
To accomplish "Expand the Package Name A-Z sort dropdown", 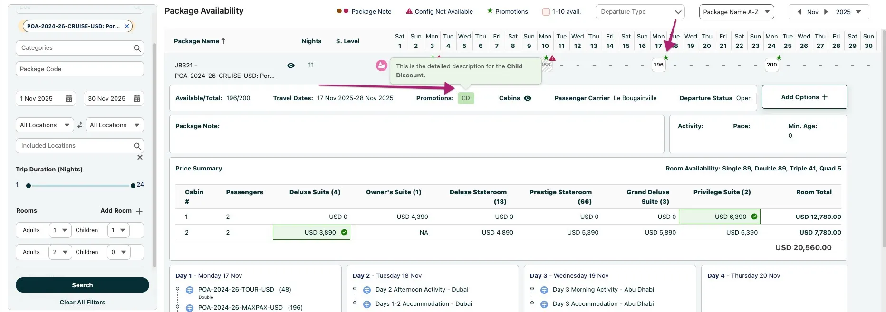I will coord(736,12).
